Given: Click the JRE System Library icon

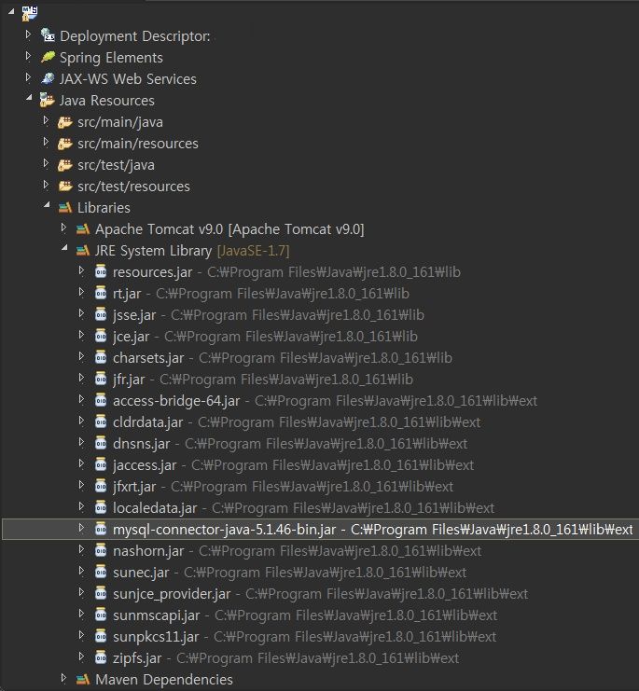Looking at the screenshot, I should tap(83, 250).
